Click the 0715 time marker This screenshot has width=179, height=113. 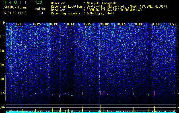[x=87, y=24]
